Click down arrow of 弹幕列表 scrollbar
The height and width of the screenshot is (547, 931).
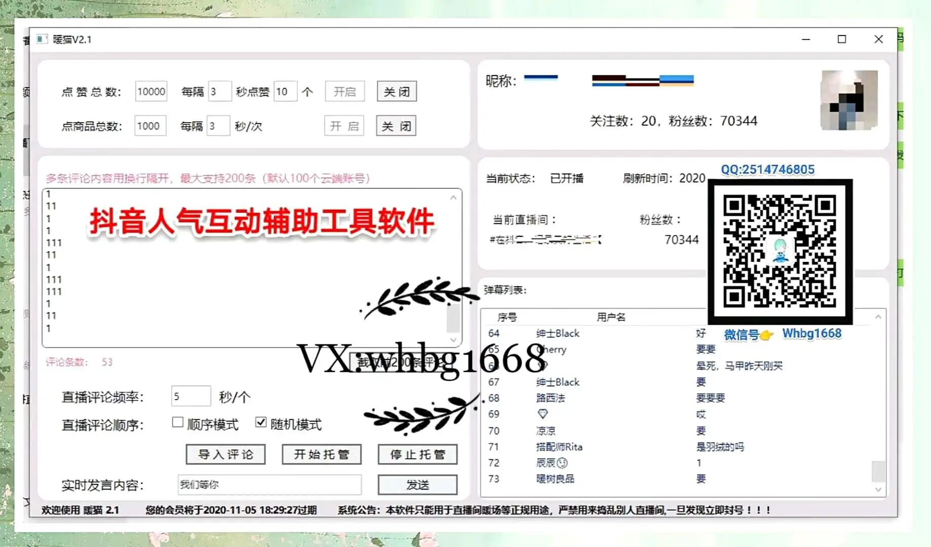coord(878,490)
